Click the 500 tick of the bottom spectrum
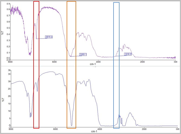Viewport: 181px width, 134px height. 177,129
